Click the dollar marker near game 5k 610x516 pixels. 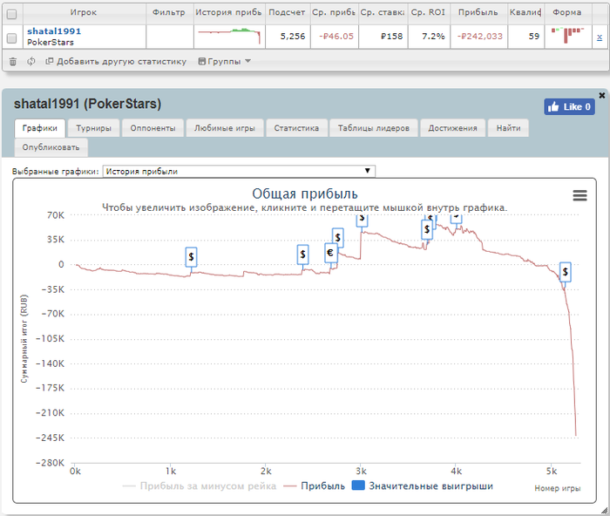(565, 273)
